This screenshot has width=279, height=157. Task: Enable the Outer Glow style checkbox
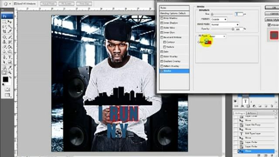click(x=162, y=28)
